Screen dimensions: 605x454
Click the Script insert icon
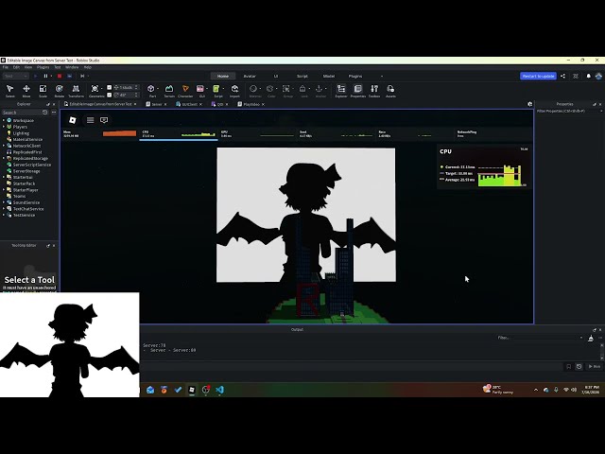pyautogui.click(x=216, y=91)
